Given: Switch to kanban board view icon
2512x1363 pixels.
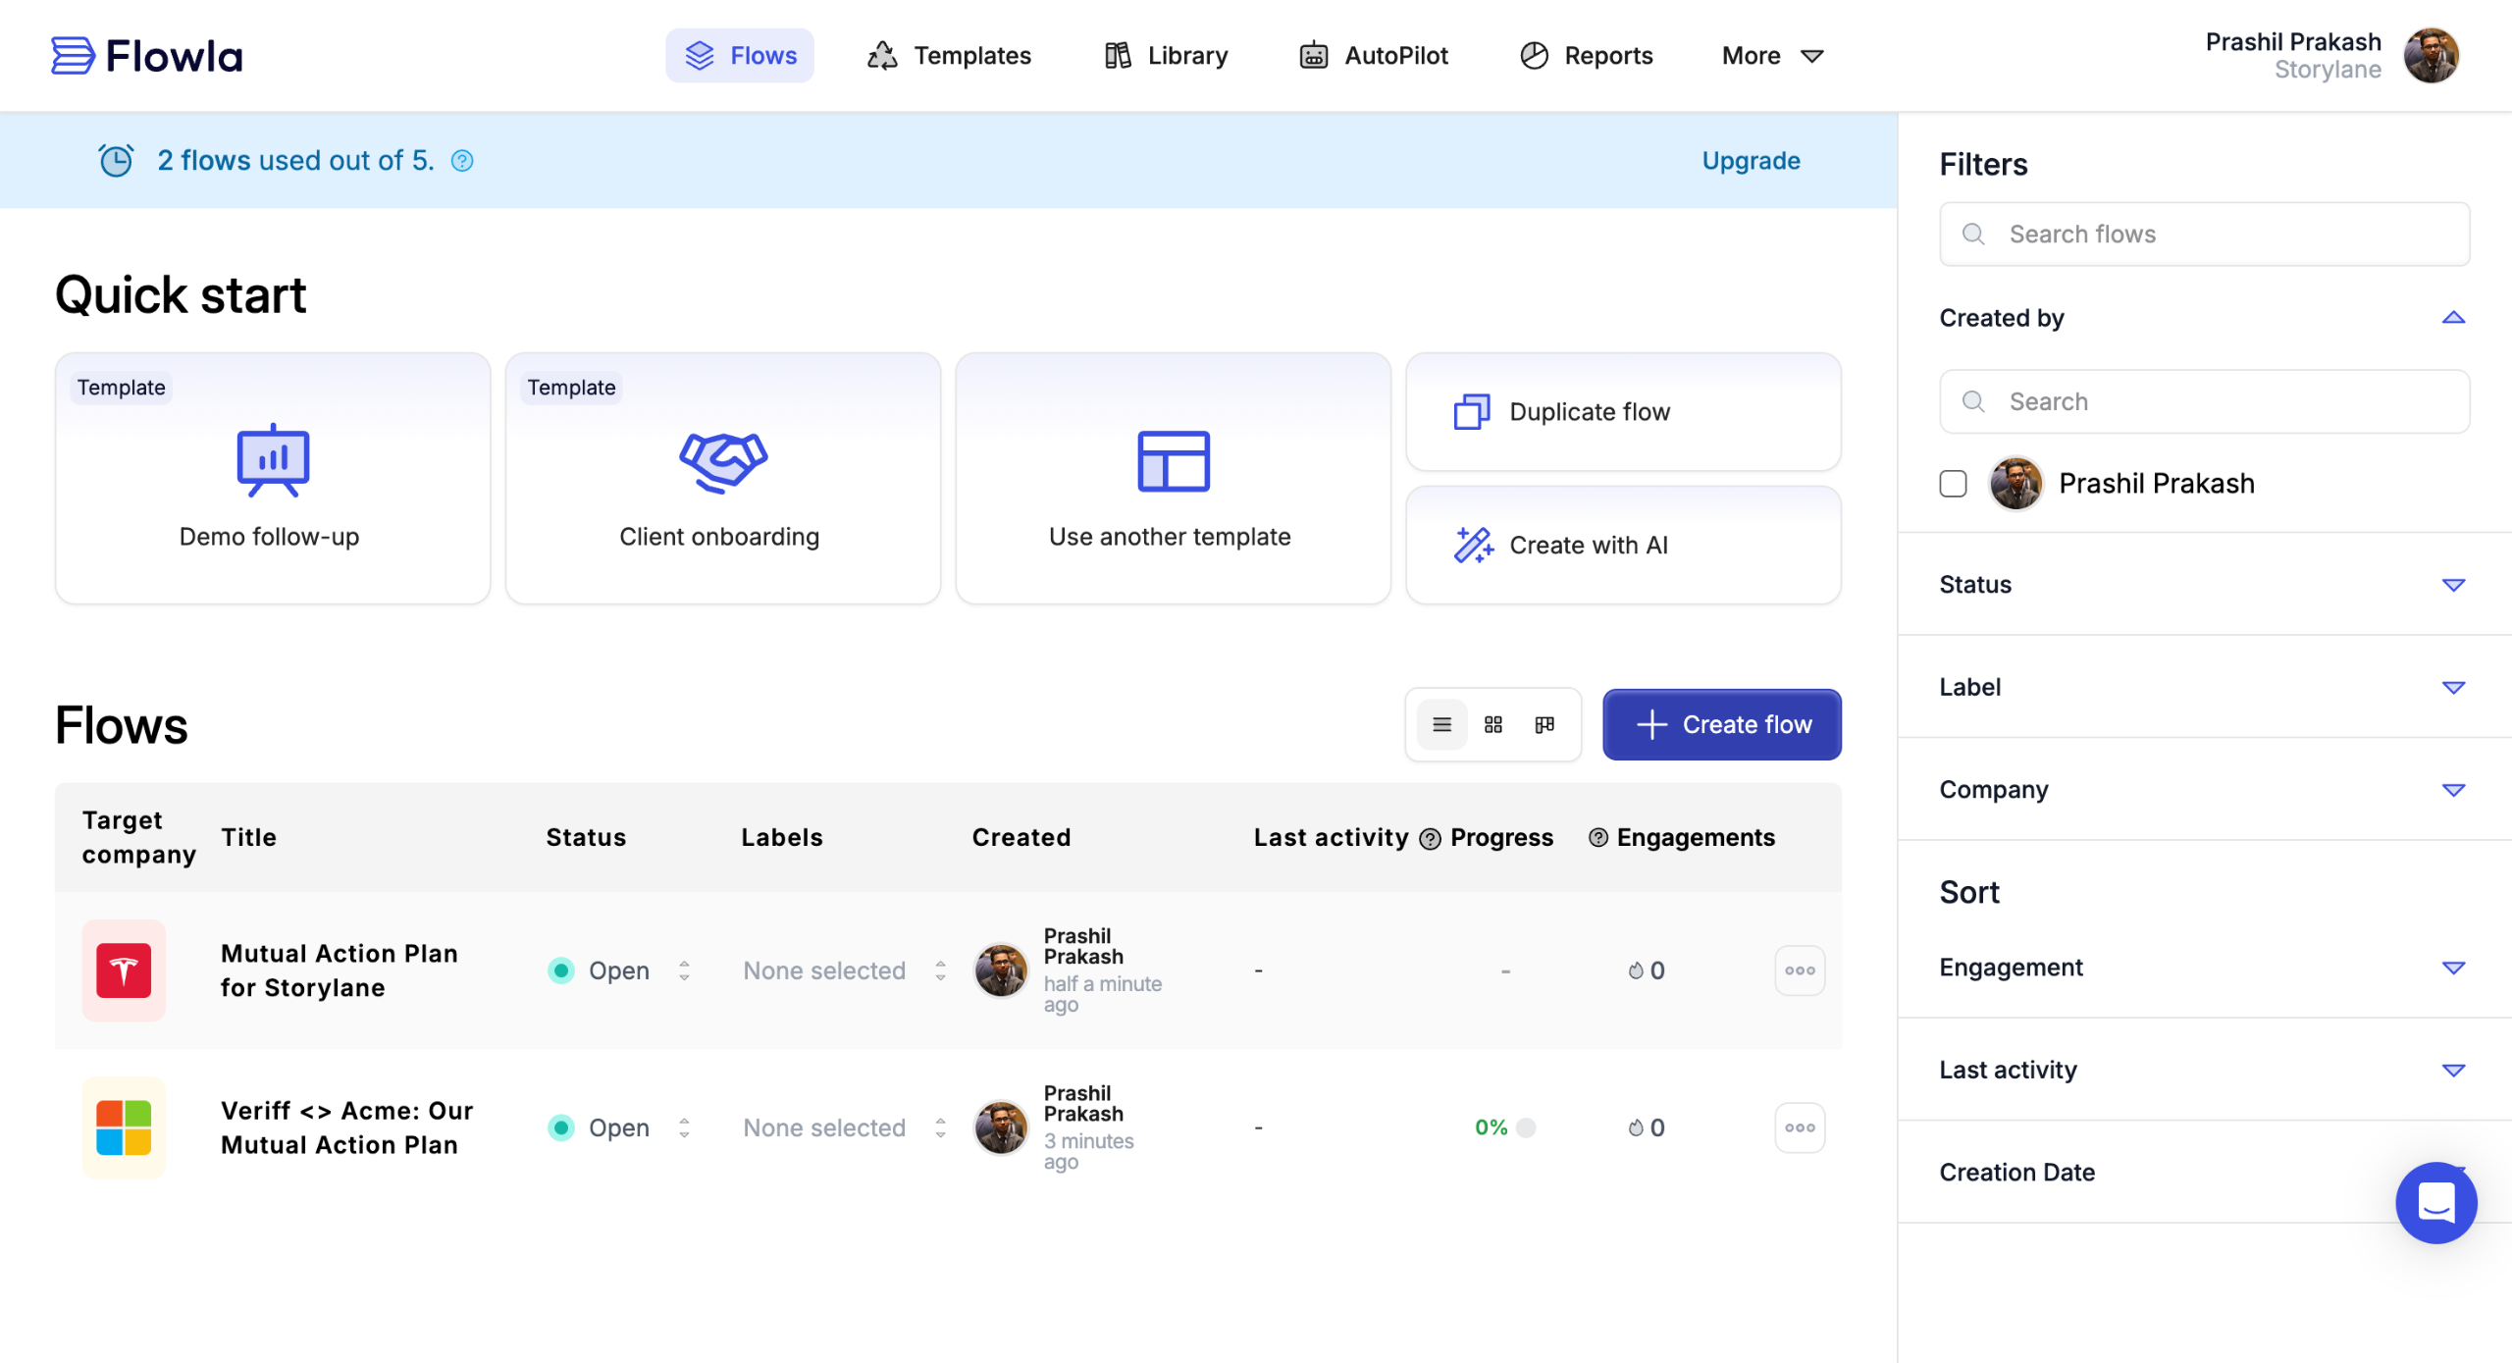Looking at the screenshot, I should [1544, 724].
